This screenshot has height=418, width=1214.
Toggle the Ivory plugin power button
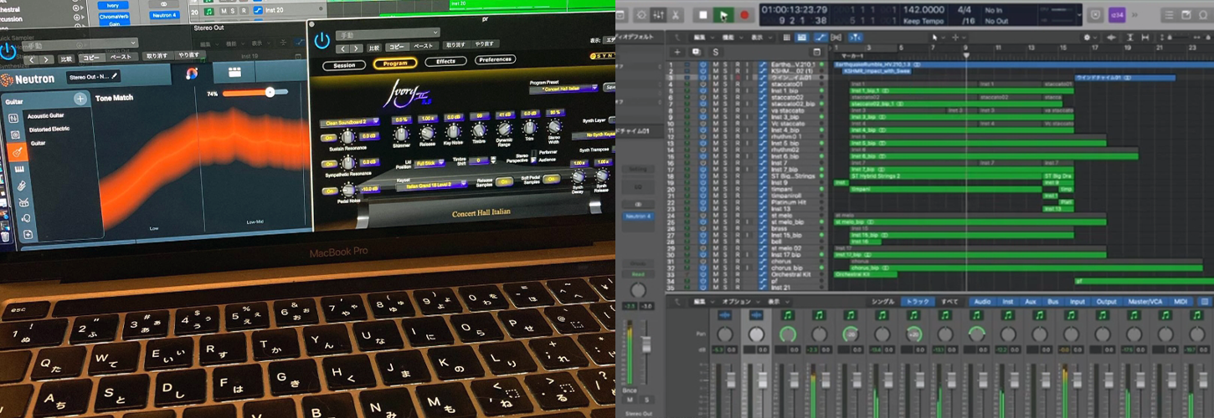tap(322, 39)
